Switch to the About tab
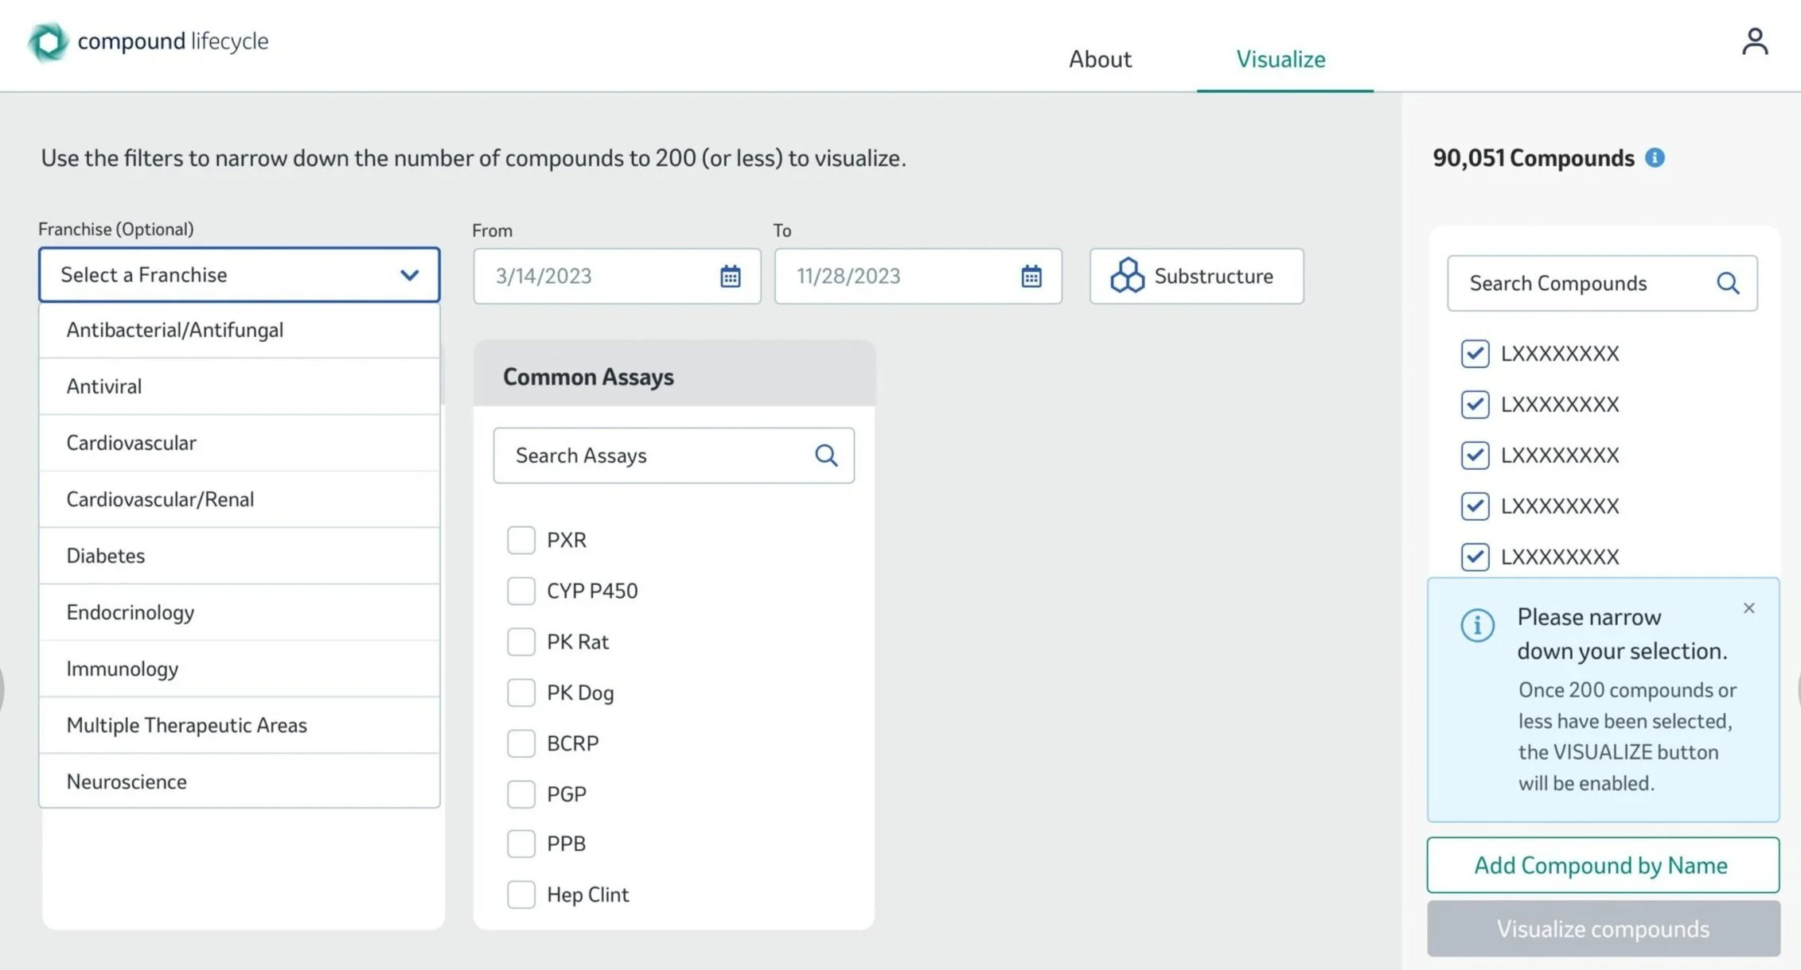Screen dimensions: 1801x970 pyautogui.click(x=1099, y=59)
